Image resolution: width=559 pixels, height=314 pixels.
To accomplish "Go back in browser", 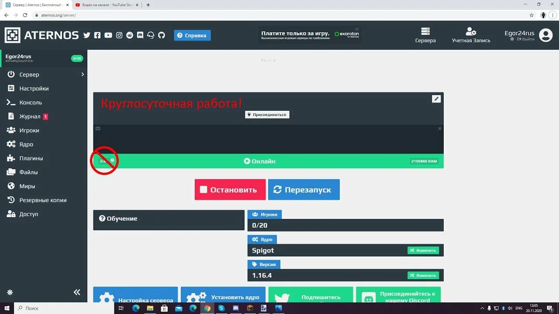I will pos(6,15).
